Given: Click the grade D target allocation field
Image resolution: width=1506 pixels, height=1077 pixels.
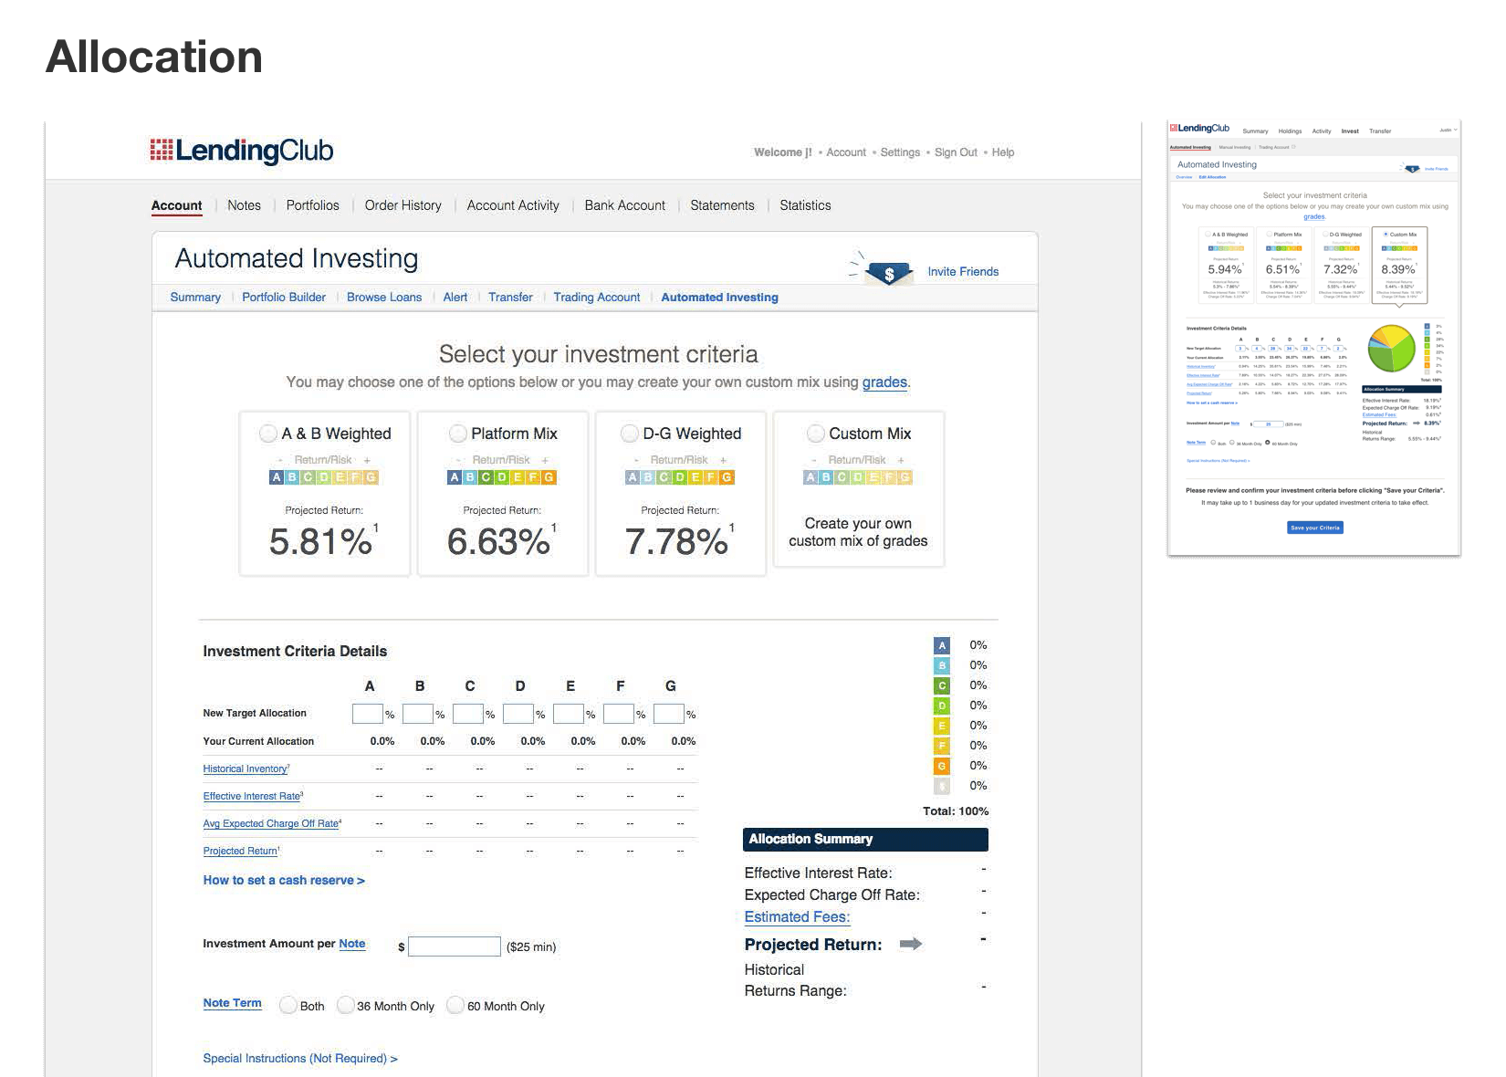Looking at the screenshot, I should [x=518, y=714].
